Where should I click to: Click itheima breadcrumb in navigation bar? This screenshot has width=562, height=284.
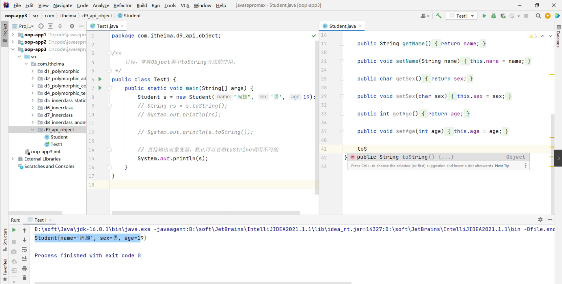tap(68, 16)
